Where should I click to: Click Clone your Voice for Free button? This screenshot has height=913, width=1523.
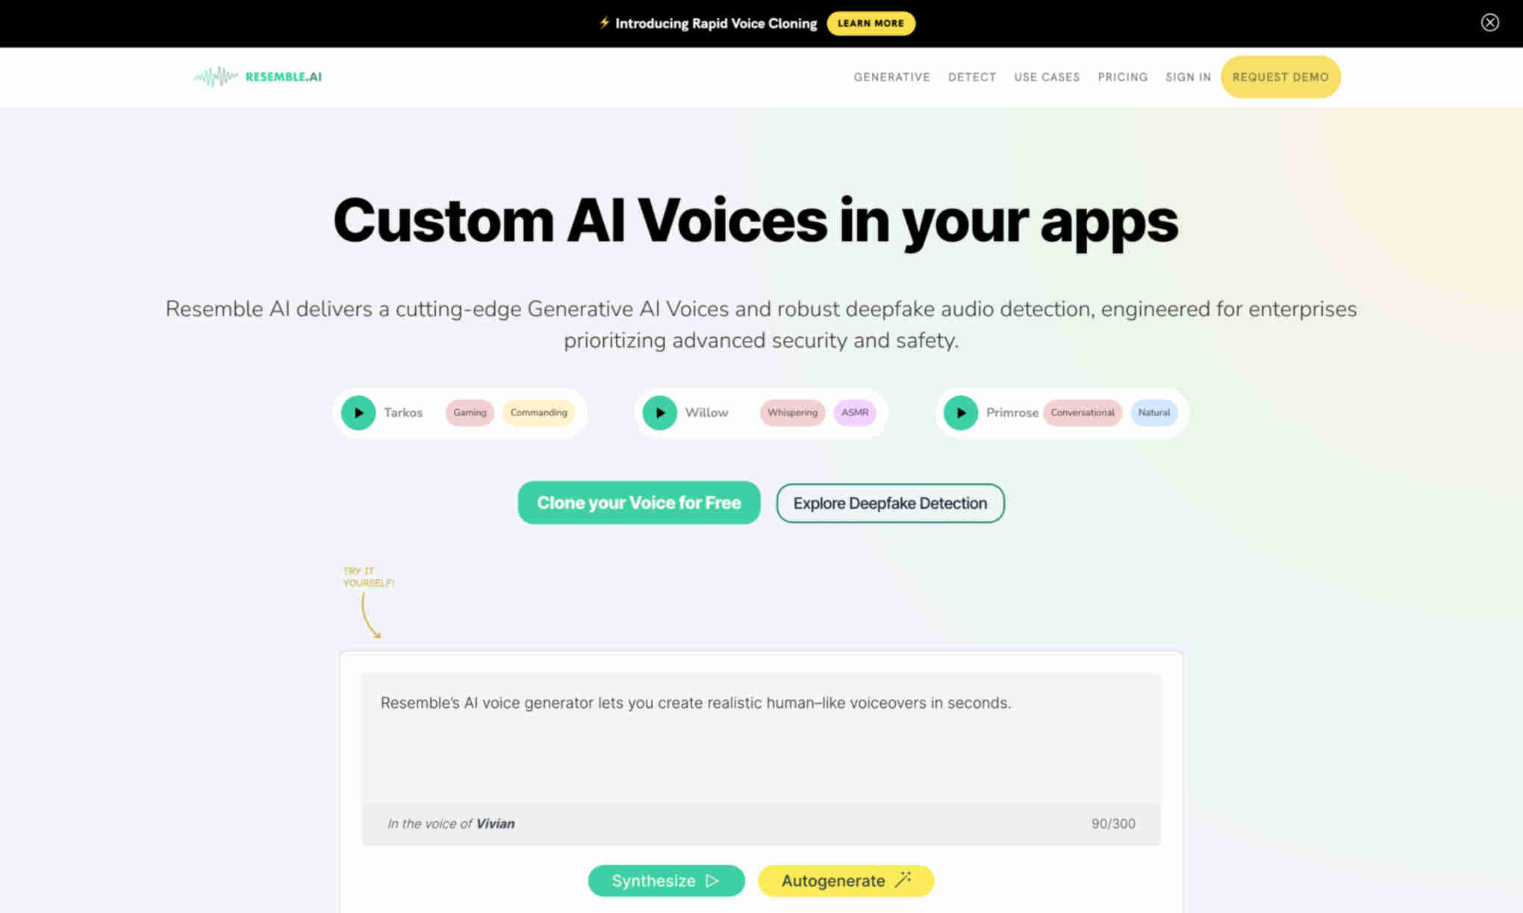point(638,502)
